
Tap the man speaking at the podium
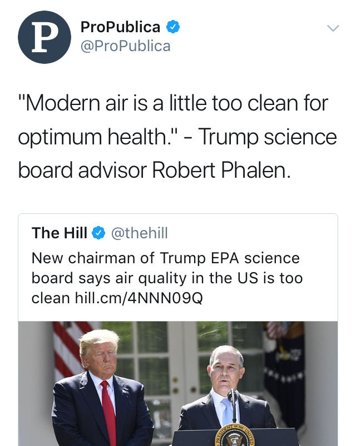(x=227, y=389)
